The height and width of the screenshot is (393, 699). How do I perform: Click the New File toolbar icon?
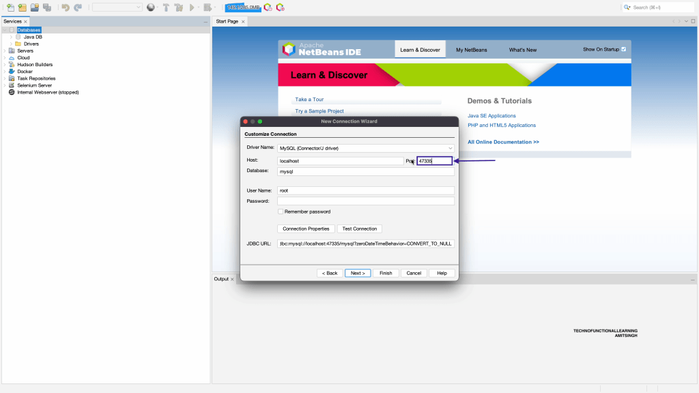click(x=10, y=8)
